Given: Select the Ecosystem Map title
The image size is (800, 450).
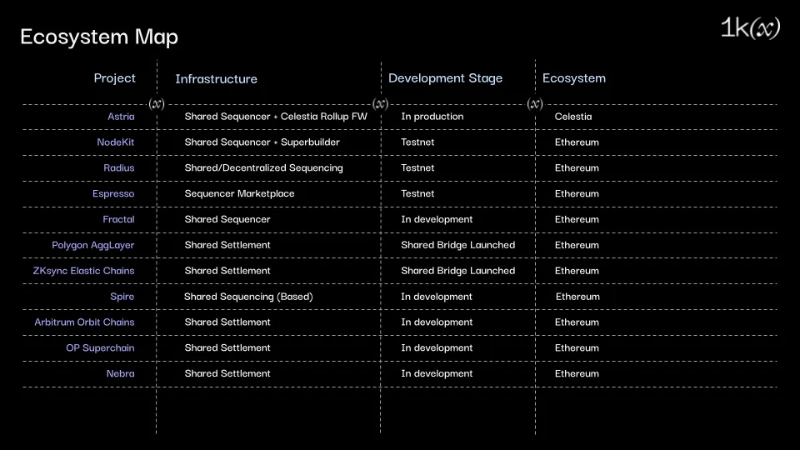Looking at the screenshot, I should [x=99, y=37].
